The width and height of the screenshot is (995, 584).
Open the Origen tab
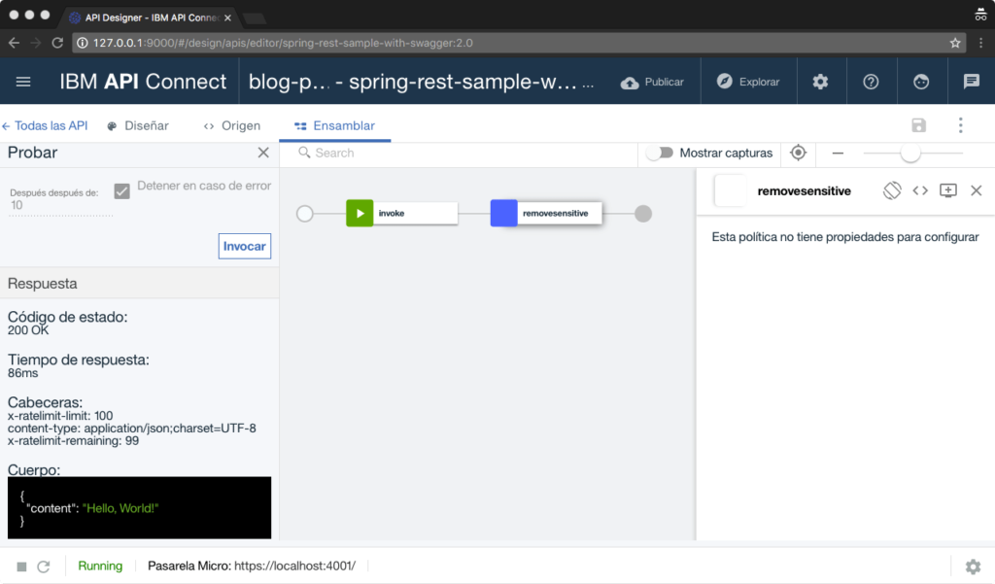(x=240, y=125)
